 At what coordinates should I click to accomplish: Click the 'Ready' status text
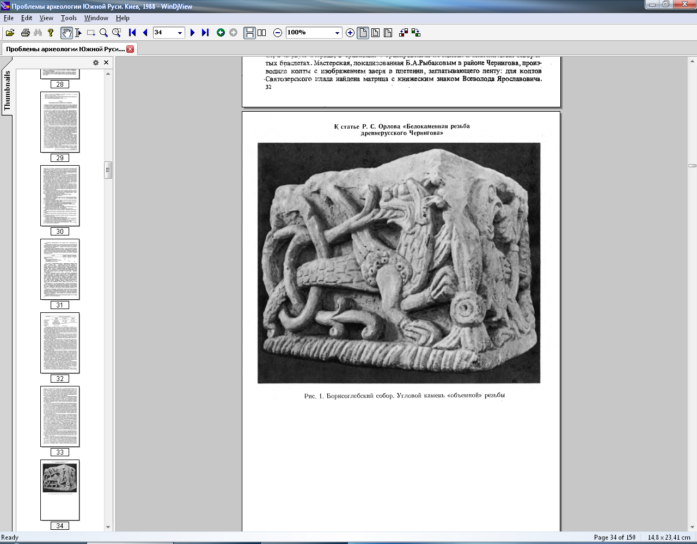tap(10, 537)
